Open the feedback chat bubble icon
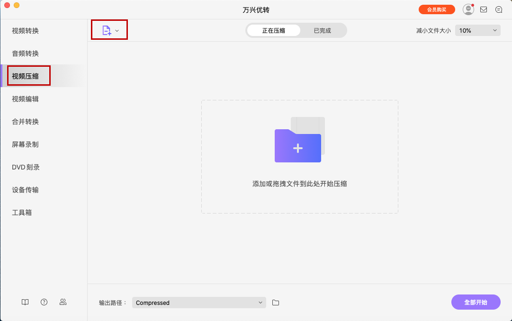The width and height of the screenshot is (512, 321). pos(498,9)
